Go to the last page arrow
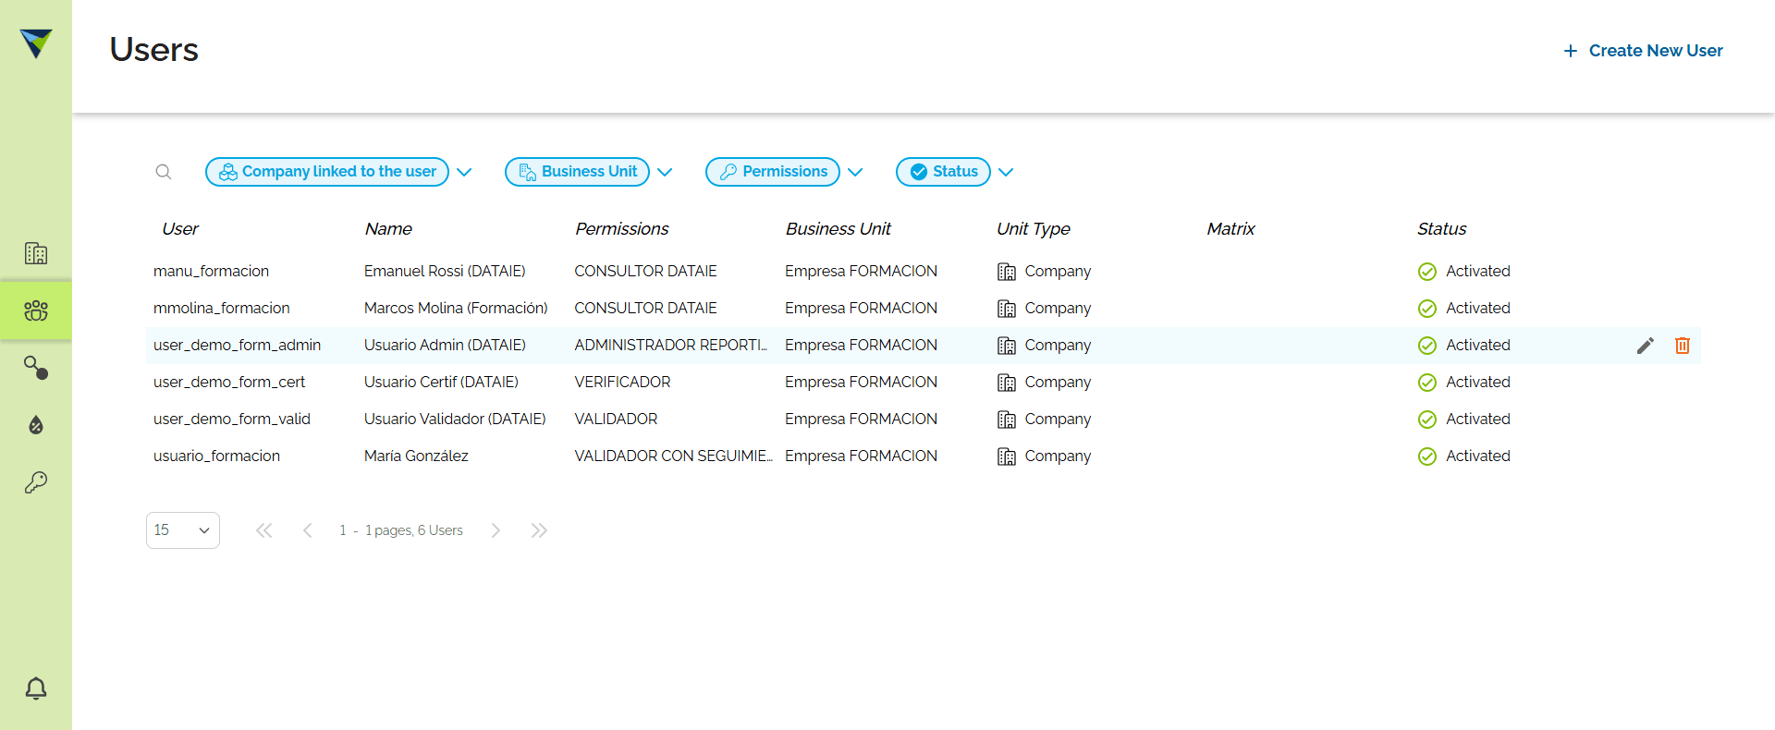The height and width of the screenshot is (730, 1775). [x=539, y=530]
